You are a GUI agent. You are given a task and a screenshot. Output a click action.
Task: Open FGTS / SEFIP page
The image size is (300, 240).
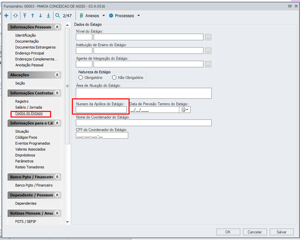[x=26, y=222]
